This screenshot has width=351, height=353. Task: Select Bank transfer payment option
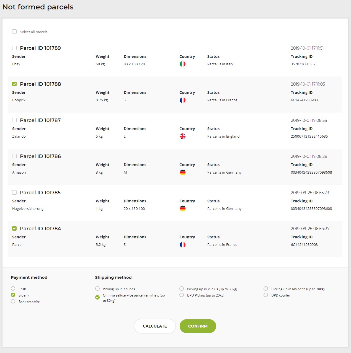[x=13, y=301]
